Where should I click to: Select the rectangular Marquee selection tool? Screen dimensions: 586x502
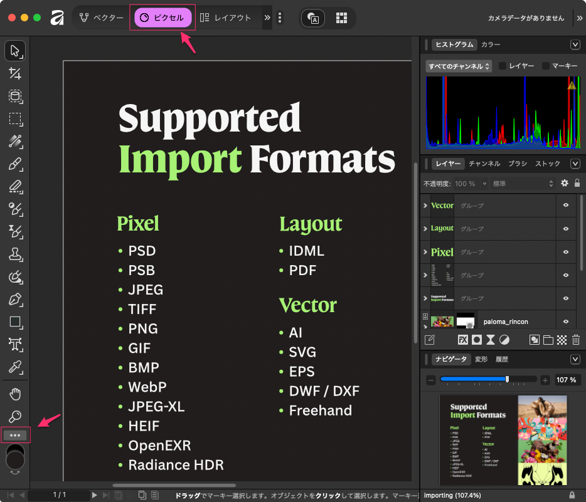[15, 119]
